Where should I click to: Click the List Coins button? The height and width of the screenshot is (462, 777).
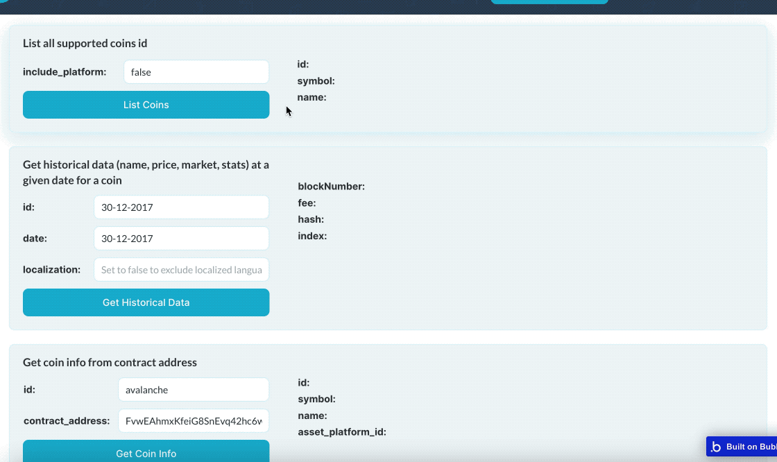coord(146,105)
